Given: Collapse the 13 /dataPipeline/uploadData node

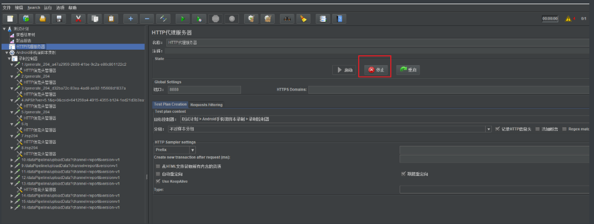Looking at the screenshot, I should [x=12, y=184].
